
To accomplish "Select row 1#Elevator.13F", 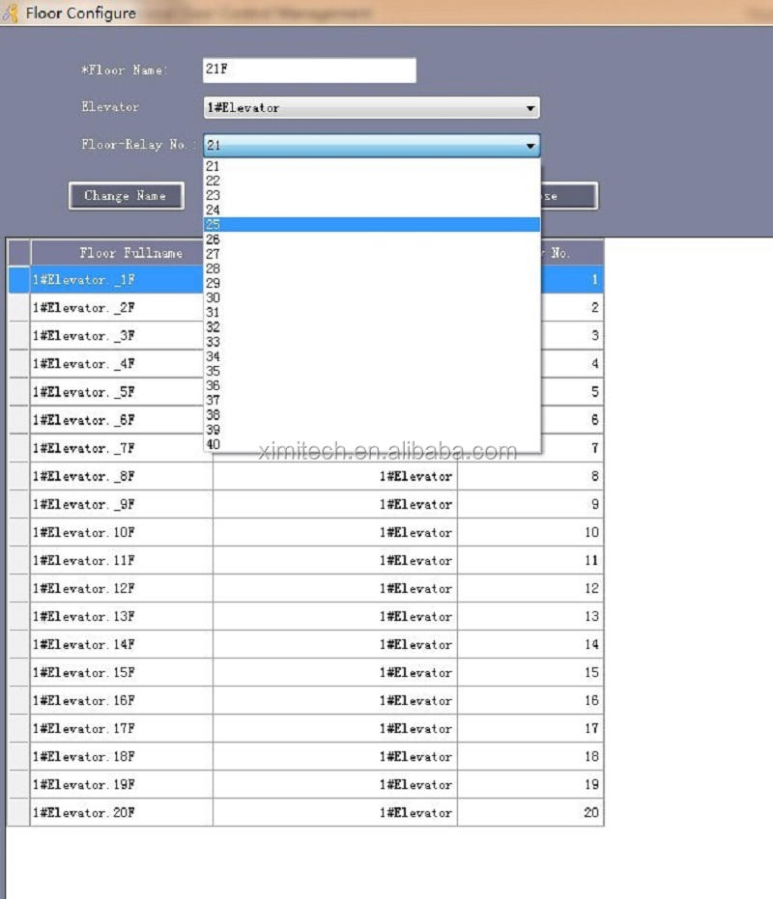I will (305, 617).
